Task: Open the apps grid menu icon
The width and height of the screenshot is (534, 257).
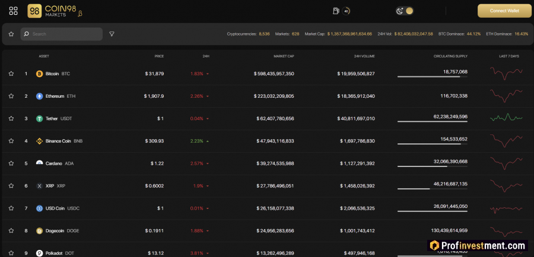Action: [13, 11]
